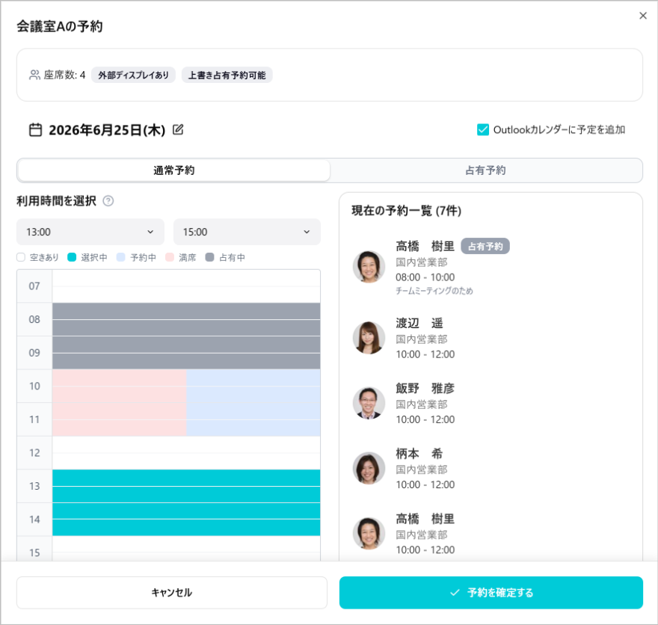Screen dimensions: 658x625
Task: Click the name 飯野 雅彦
Action: tap(425, 388)
